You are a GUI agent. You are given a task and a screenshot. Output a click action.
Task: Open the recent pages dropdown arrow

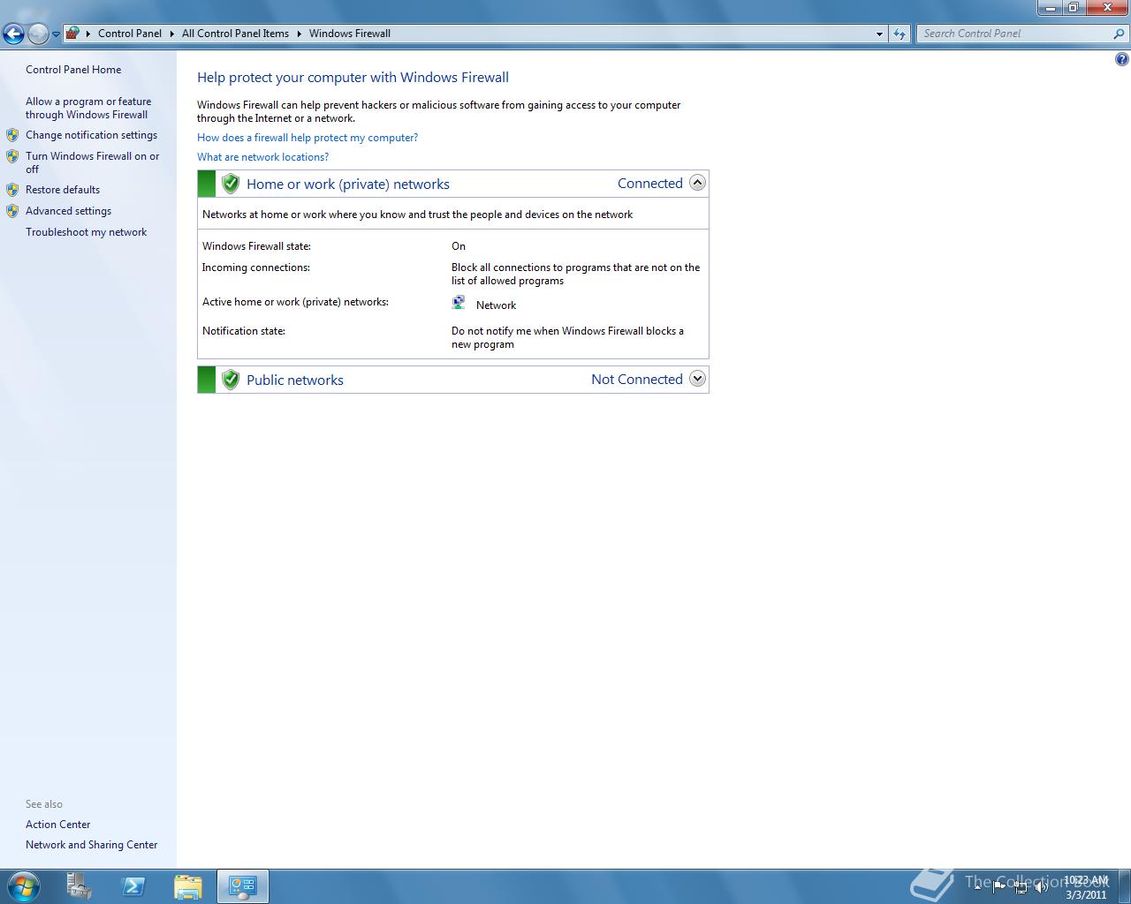56,34
